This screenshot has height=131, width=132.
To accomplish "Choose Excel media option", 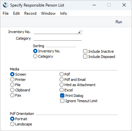I will pyautogui.click(x=61, y=90).
